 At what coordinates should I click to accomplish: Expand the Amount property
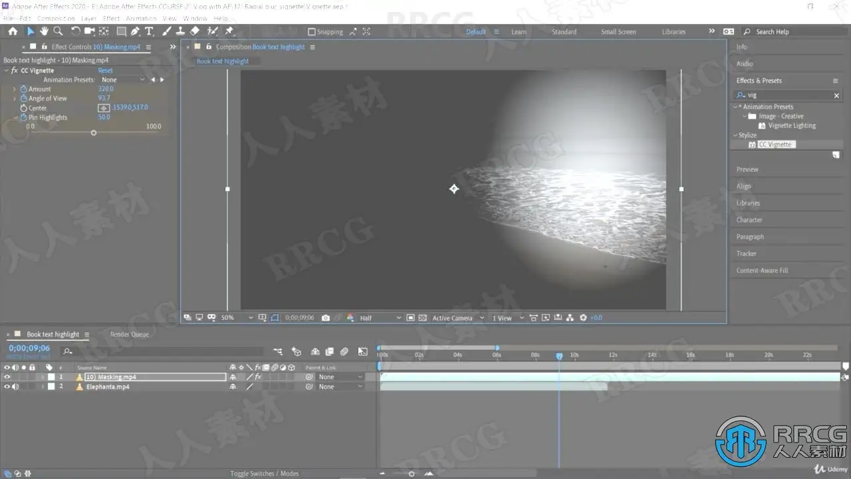[15, 89]
